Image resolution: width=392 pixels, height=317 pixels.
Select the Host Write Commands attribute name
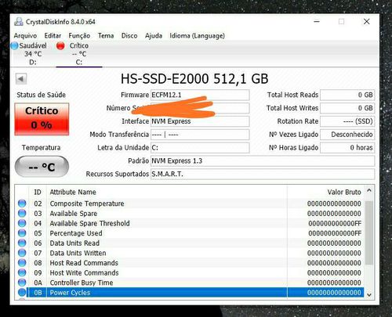click(84, 272)
